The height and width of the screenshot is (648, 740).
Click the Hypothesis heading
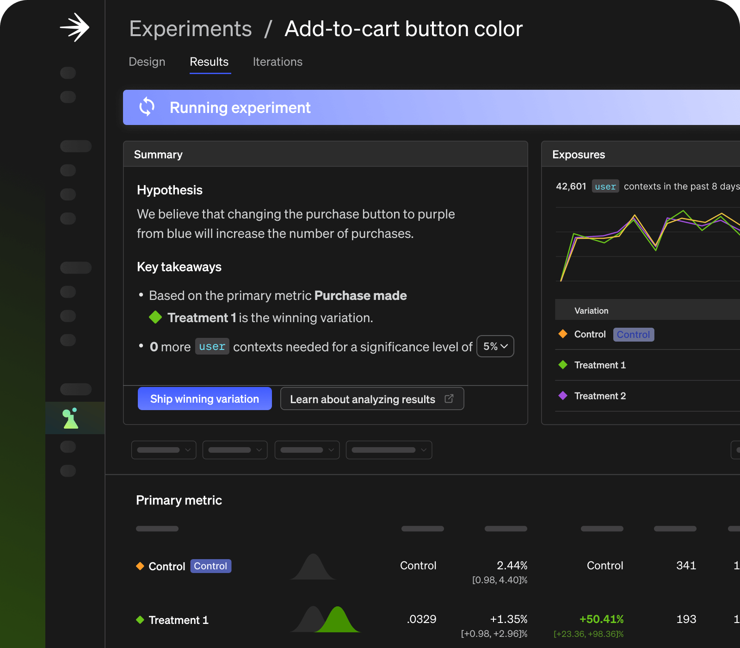coord(170,190)
